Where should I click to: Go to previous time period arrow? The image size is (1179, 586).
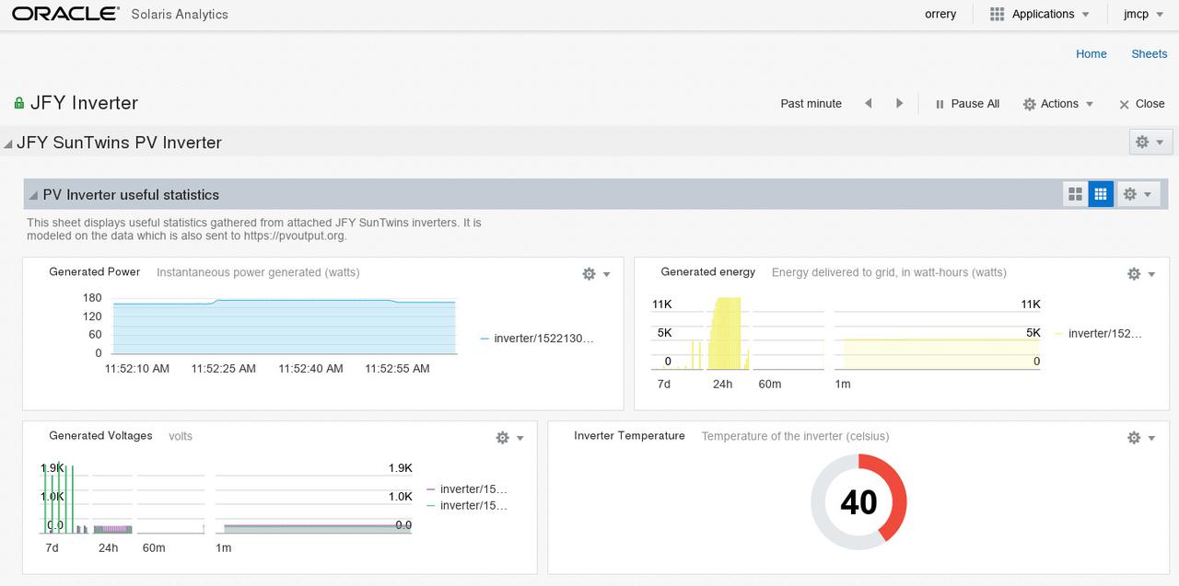click(868, 104)
